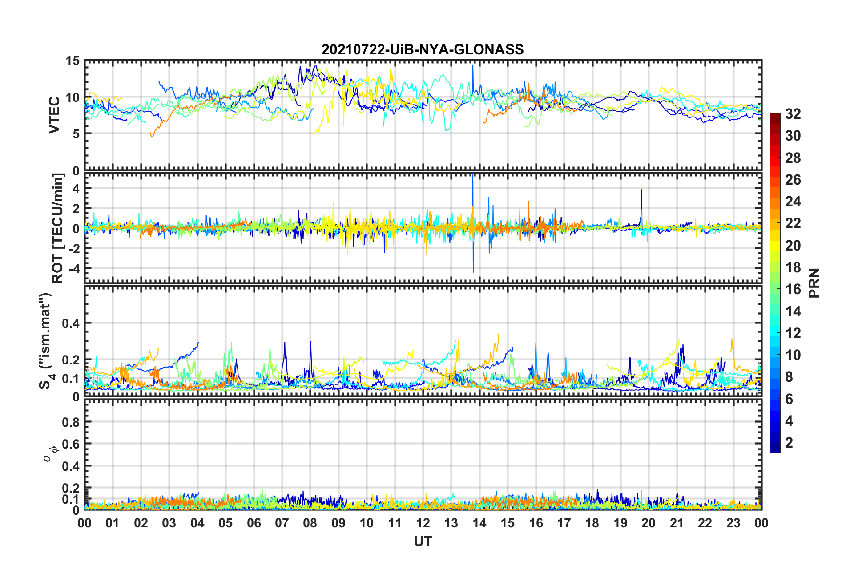Click x-axis tick label 12
Image resolution: width=846 pixels, height=566 pixels.
pos(423,523)
